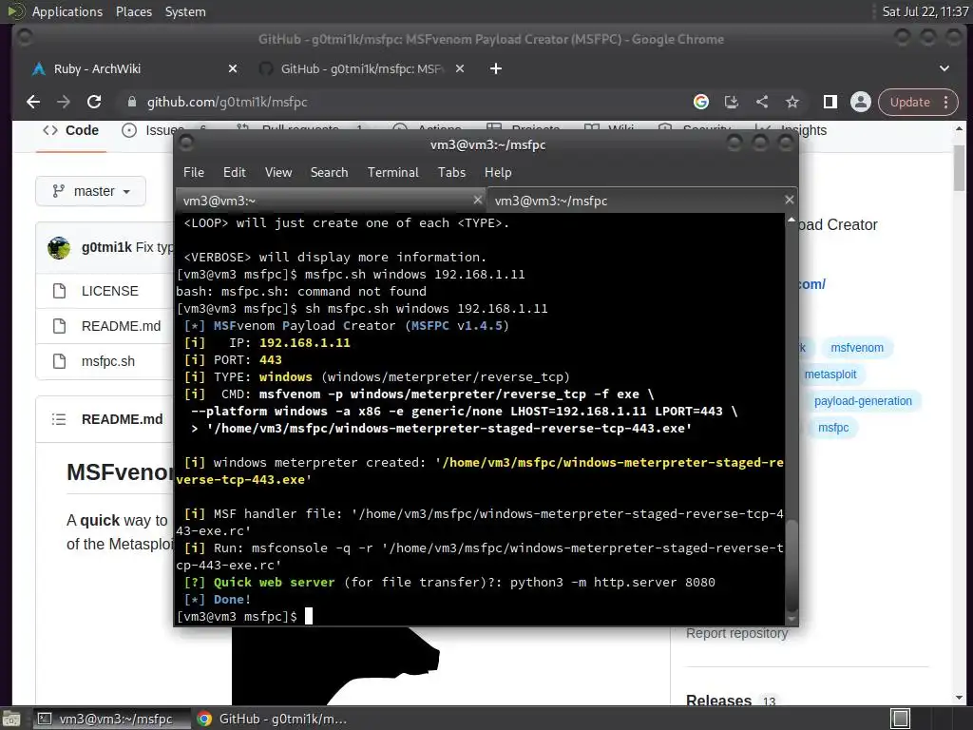
Task: Click workspace switcher in bottom panel
Action: tap(901, 719)
